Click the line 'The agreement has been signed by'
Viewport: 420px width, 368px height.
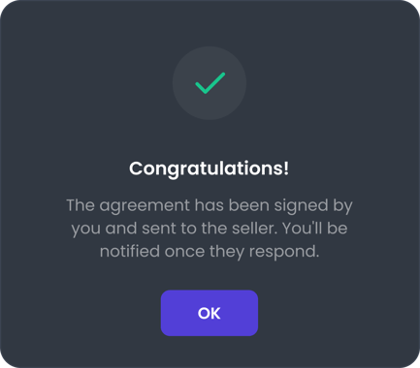[210, 206]
